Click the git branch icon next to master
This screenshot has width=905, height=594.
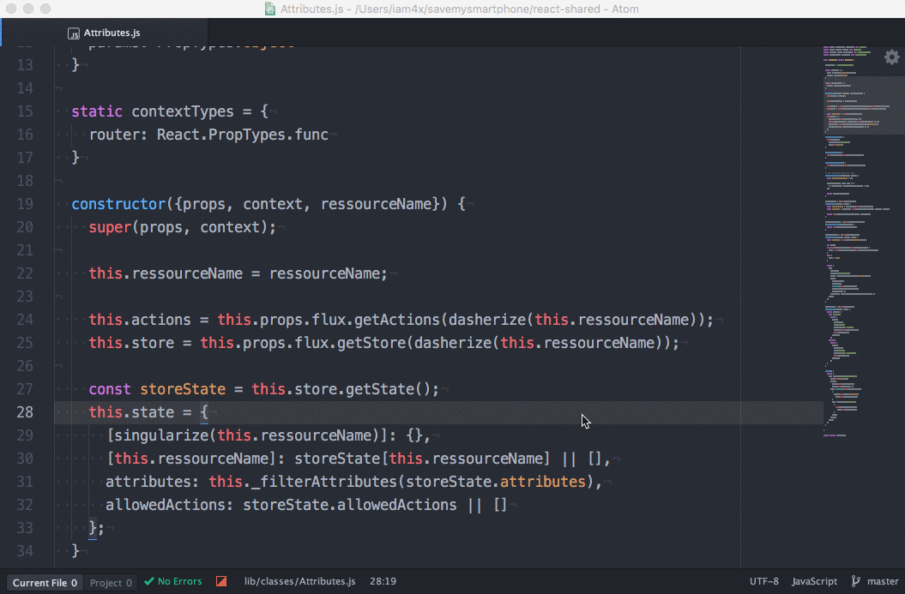(x=854, y=581)
